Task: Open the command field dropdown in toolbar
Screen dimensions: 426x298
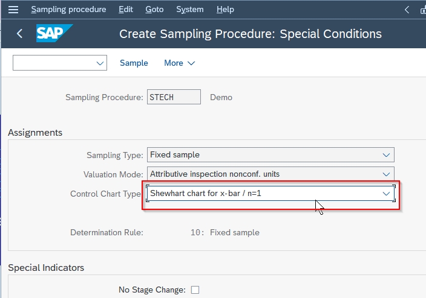Action: pyautogui.click(x=100, y=63)
